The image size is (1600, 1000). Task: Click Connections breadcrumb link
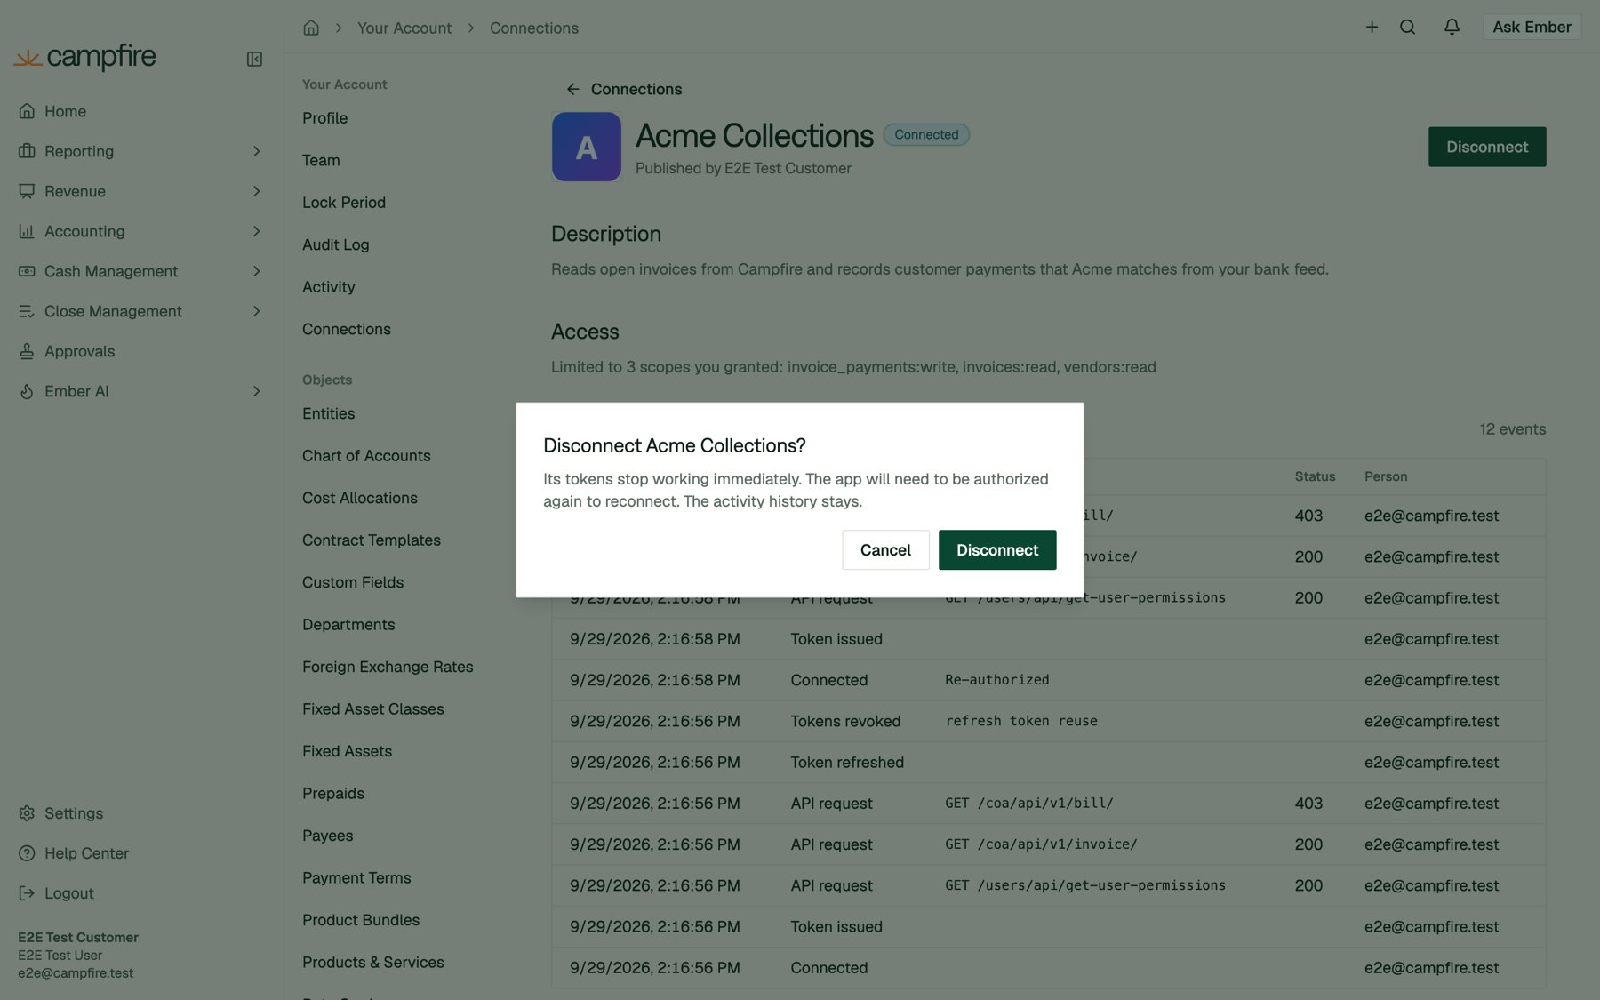pyautogui.click(x=534, y=28)
